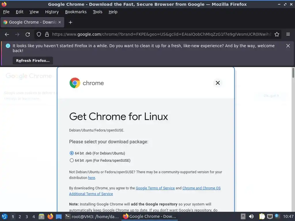Open the View menu

[x=34, y=12]
